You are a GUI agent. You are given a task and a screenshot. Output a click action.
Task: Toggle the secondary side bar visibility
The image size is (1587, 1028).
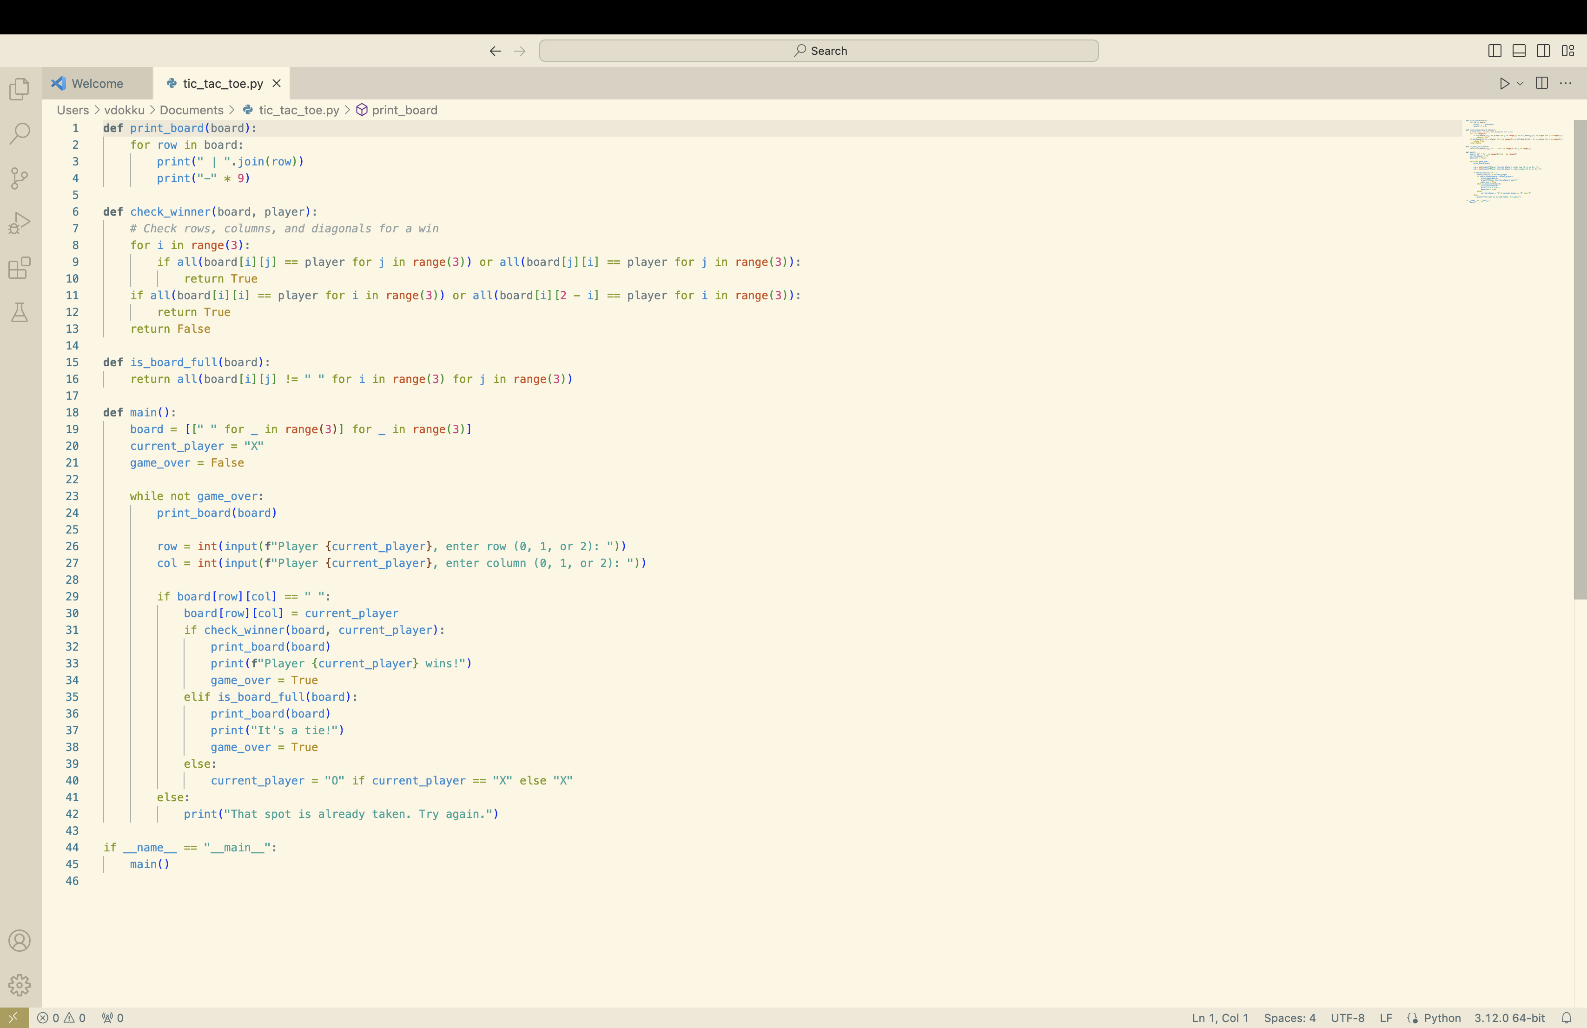pyautogui.click(x=1543, y=51)
